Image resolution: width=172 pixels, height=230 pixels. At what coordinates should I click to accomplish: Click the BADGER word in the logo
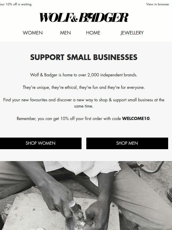tap(103, 18)
